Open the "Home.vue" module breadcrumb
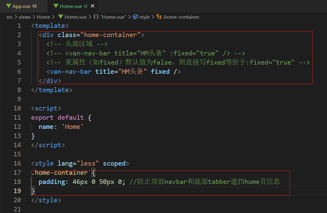The height and width of the screenshot is (213, 327). (x=113, y=17)
